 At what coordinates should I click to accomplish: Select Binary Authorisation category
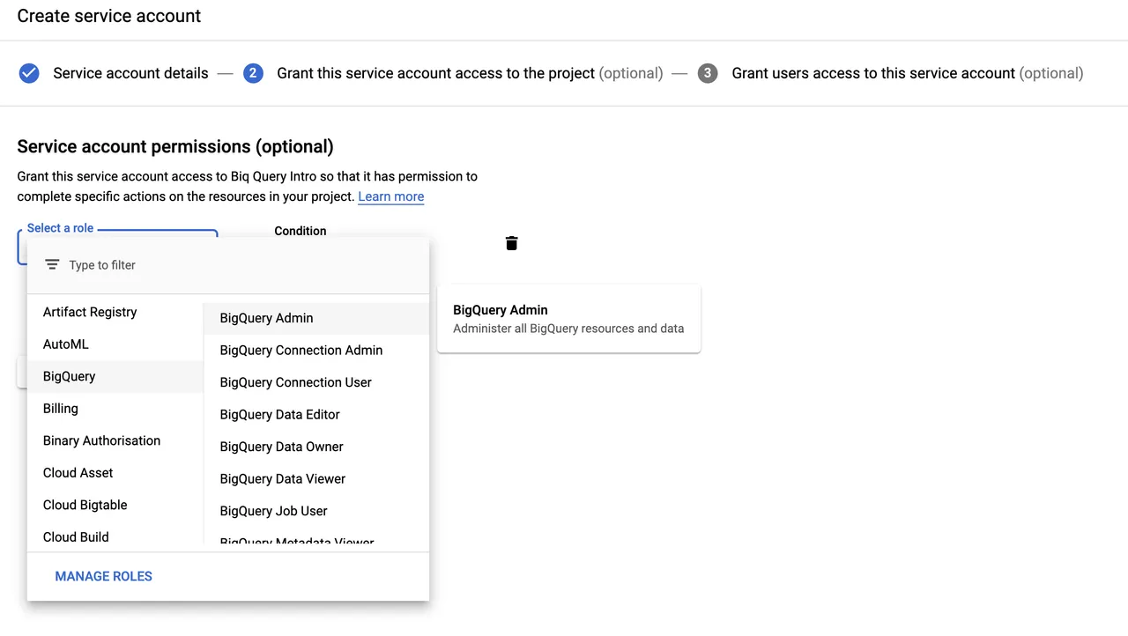click(x=115, y=440)
